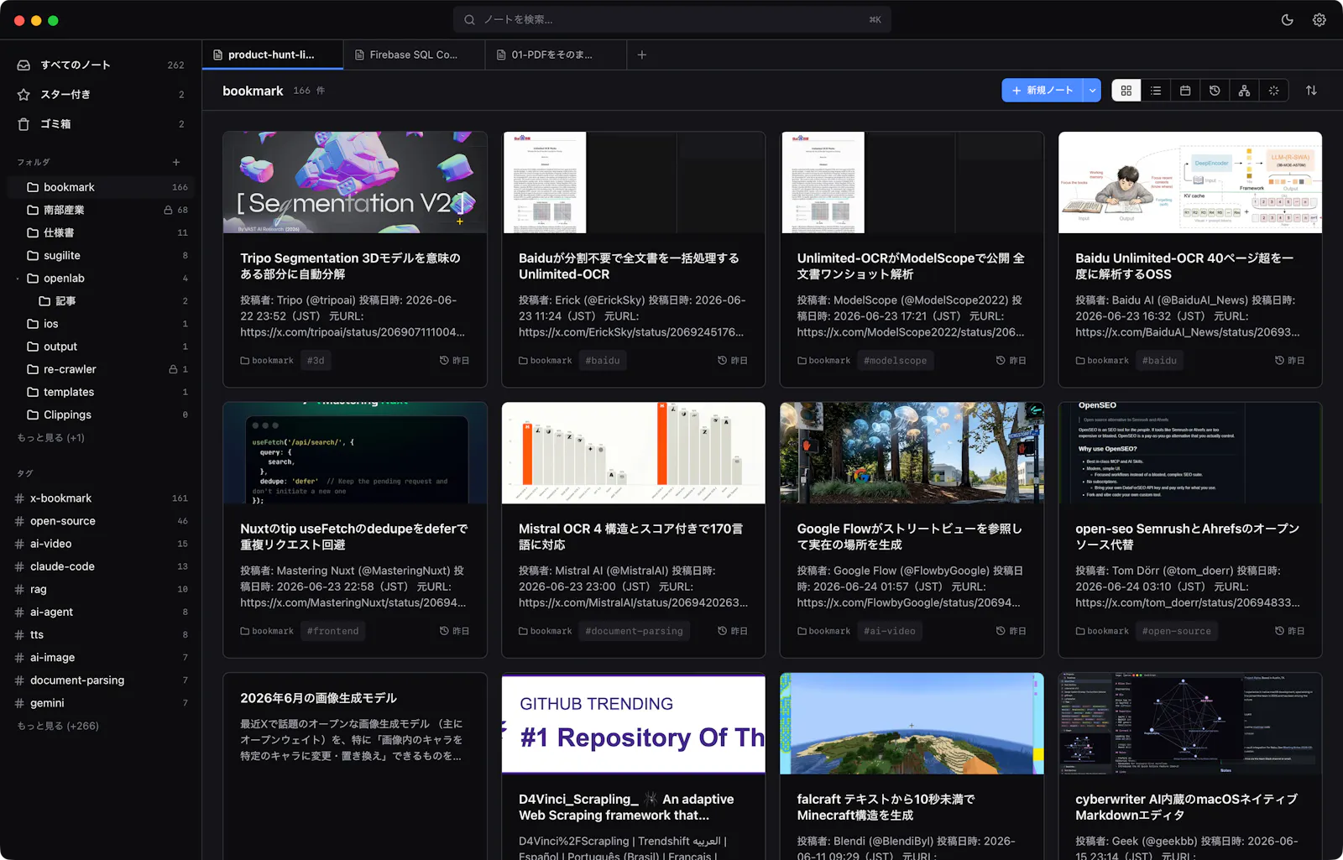Switch to calendar view
Screen dimensions: 1343x860
click(x=1185, y=91)
